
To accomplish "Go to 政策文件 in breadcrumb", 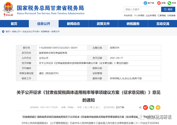I will pyautogui.click(x=55, y=31).
